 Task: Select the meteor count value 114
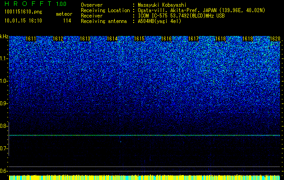tap(67, 21)
